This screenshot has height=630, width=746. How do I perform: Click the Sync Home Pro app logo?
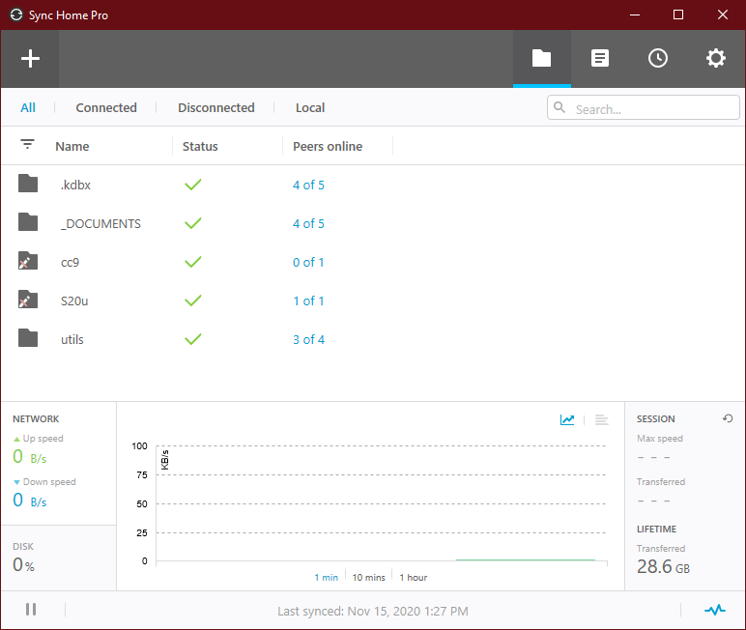point(16,14)
